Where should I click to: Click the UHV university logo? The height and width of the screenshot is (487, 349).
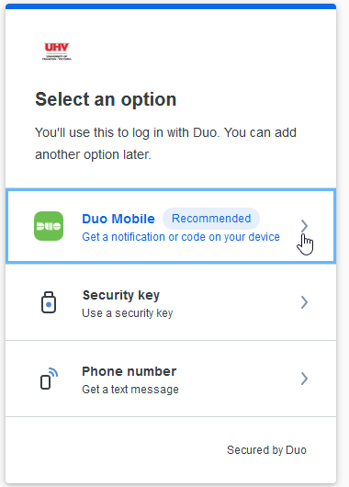[57, 51]
